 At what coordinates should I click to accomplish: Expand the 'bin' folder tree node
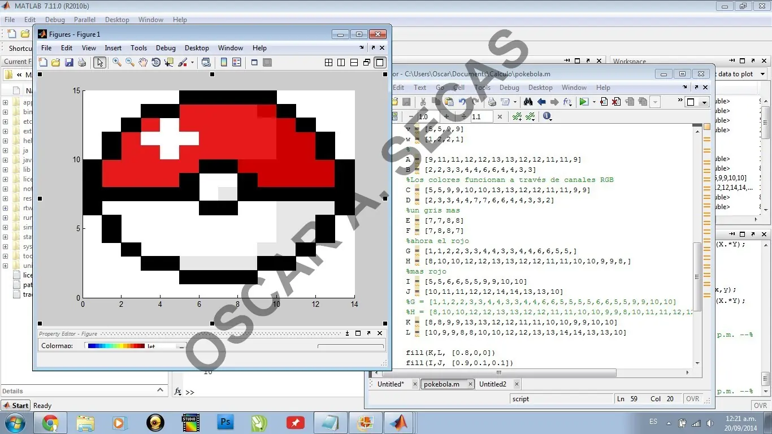click(x=6, y=112)
